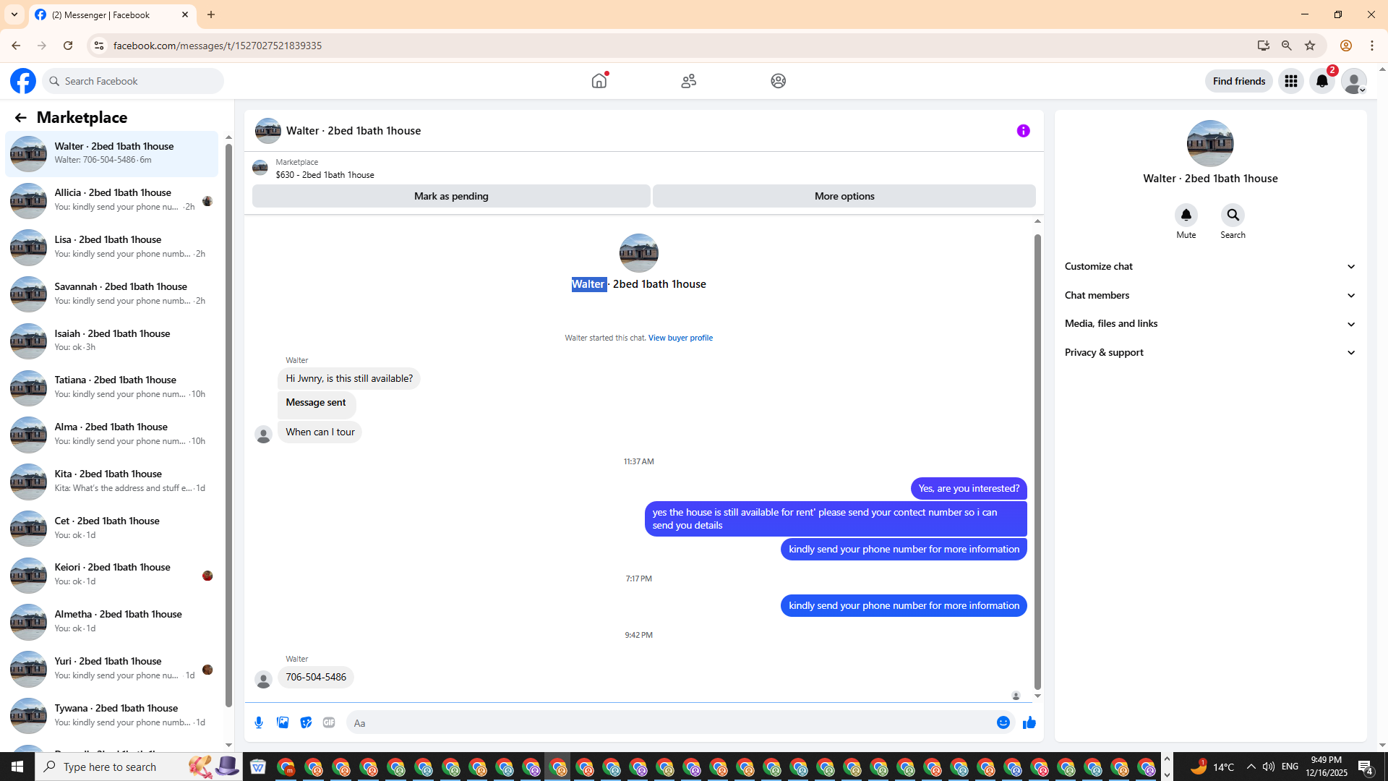
Task: Open Almetha's 2bed 1bath conversation
Action: pyautogui.click(x=111, y=622)
